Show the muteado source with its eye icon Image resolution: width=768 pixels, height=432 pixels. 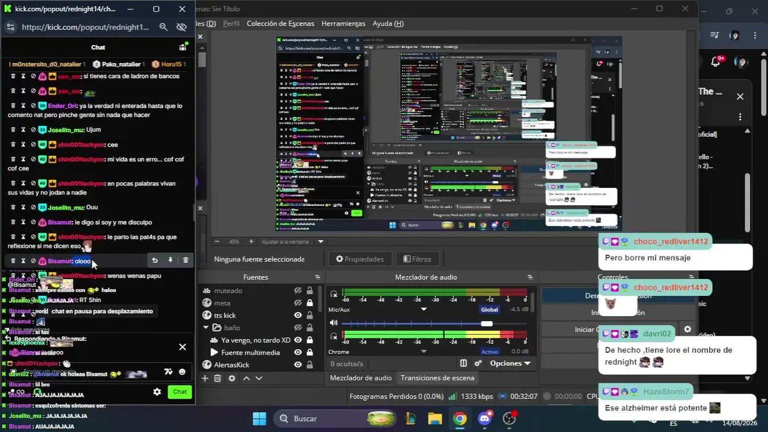[x=297, y=290]
